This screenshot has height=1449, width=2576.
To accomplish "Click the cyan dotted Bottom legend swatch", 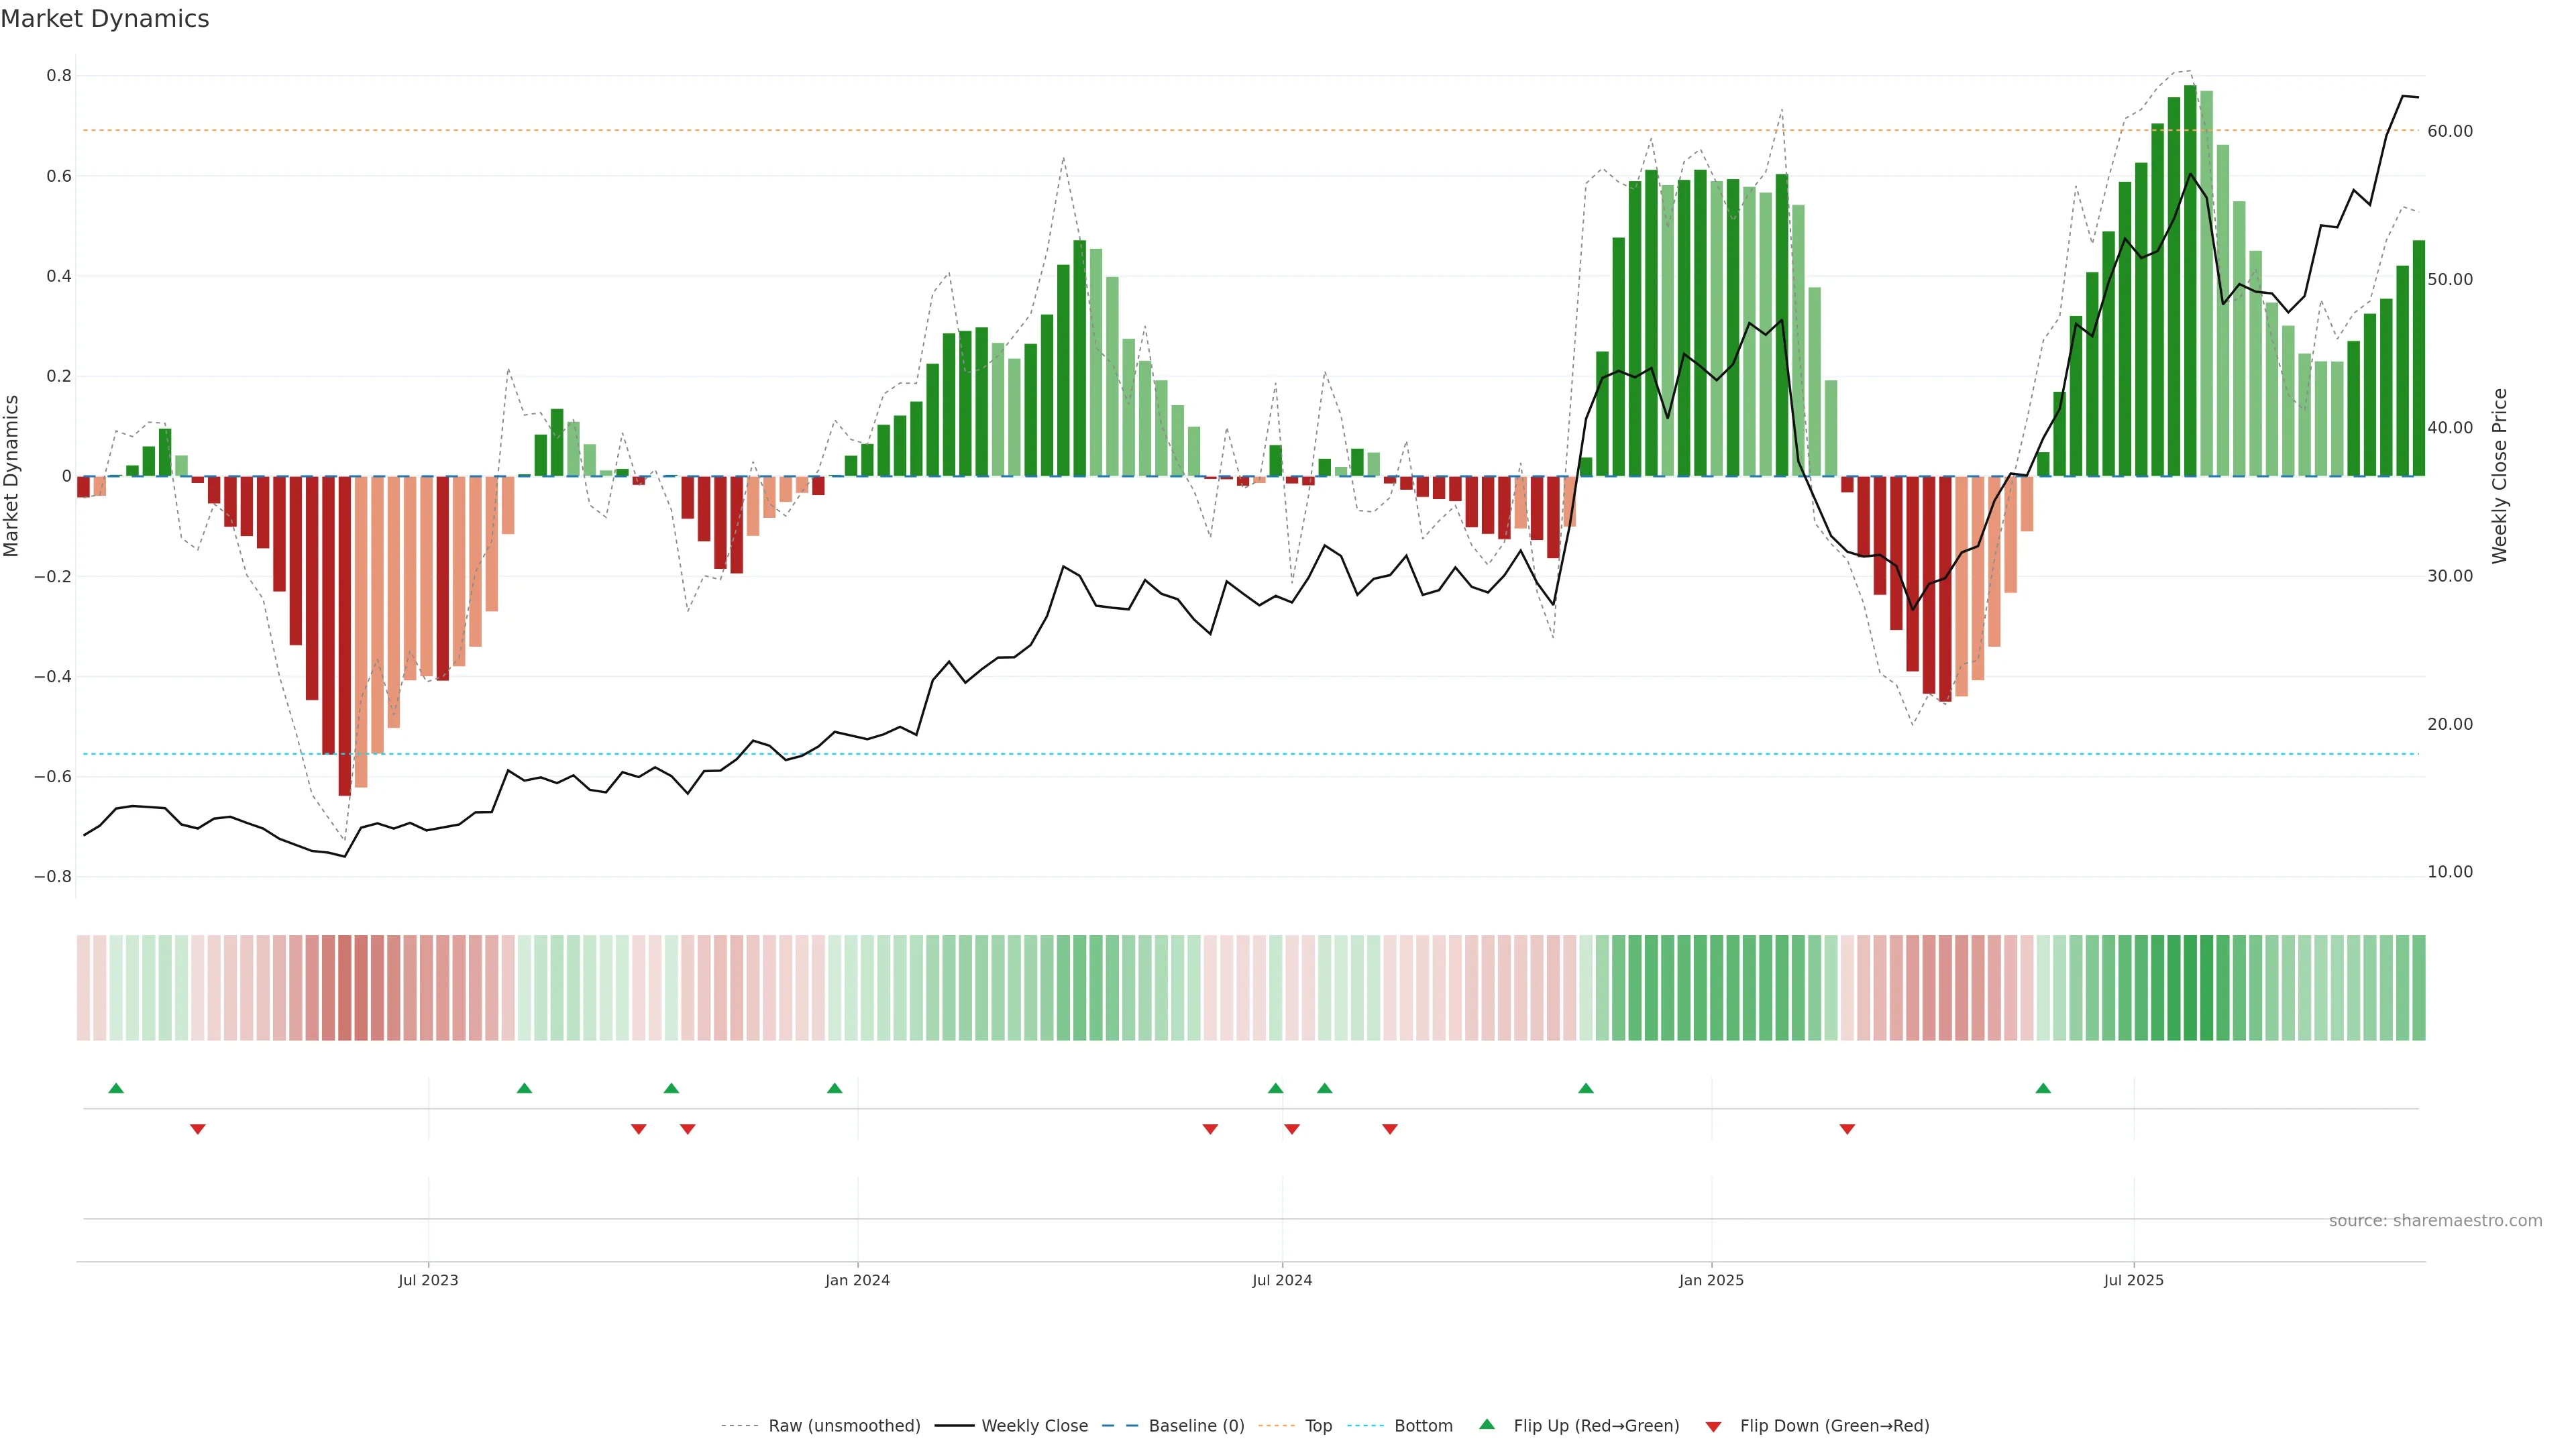I will click(1365, 1425).
